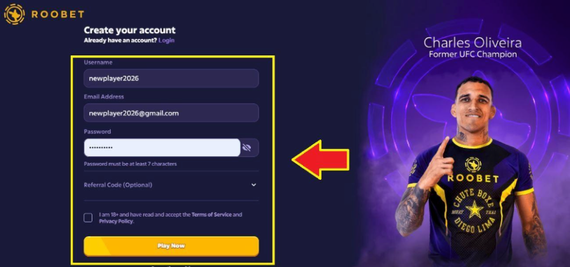Click into the Email Address field
This screenshot has height=267, width=570.
(x=171, y=113)
